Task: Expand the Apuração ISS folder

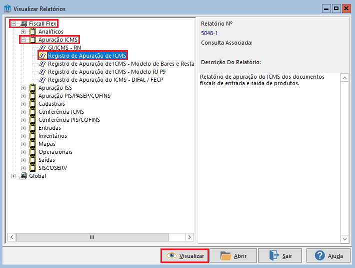Action: click(23, 88)
